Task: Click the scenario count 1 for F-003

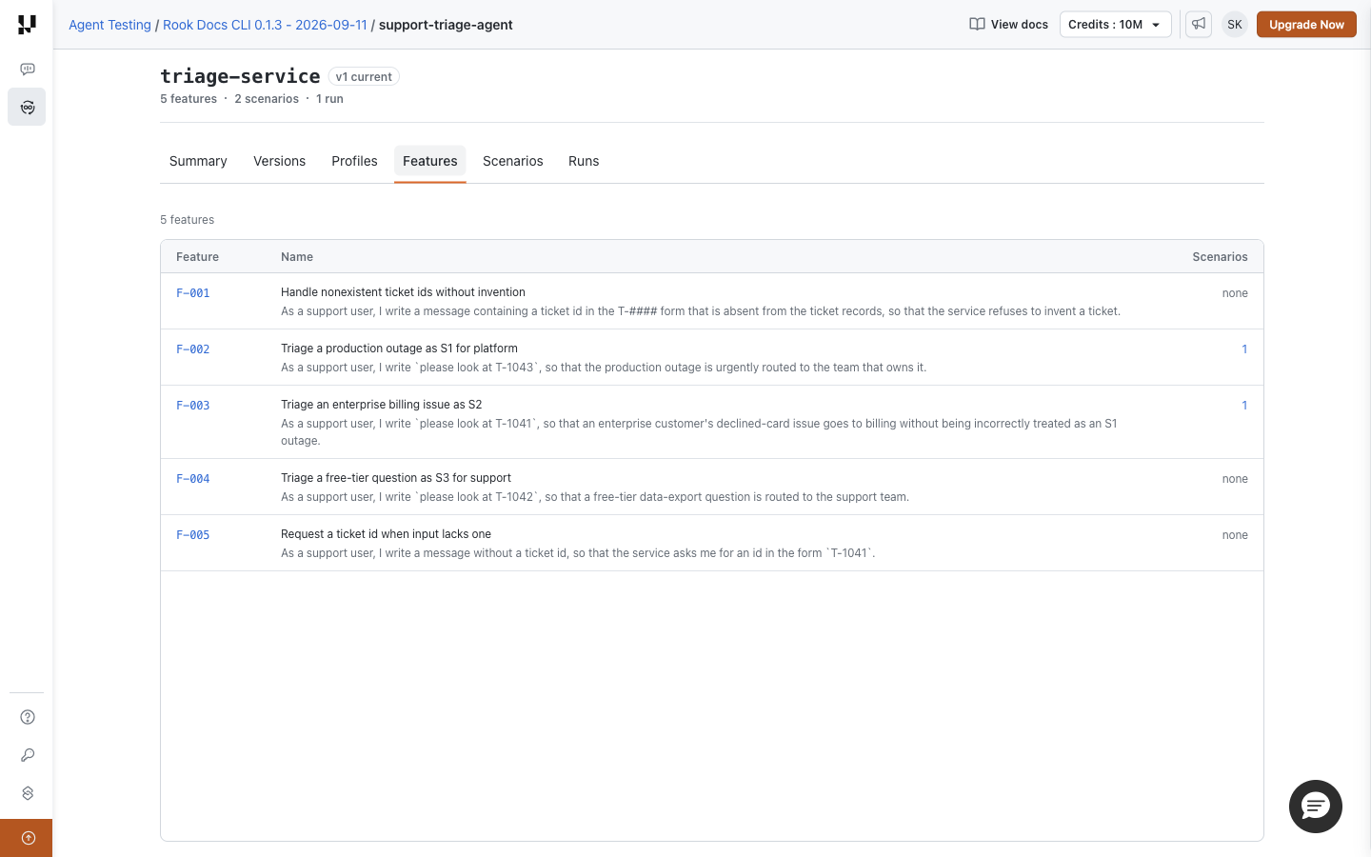Action: click(1244, 406)
